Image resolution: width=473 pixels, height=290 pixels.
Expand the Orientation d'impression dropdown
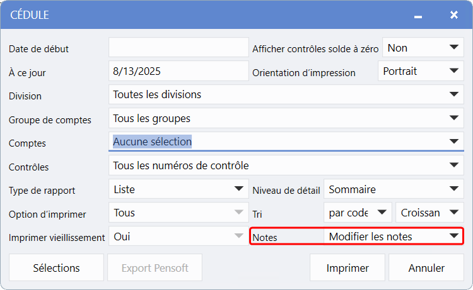point(453,71)
